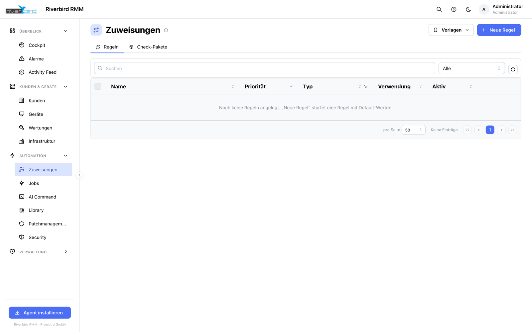Select the Regeln tab
The width and height of the screenshot is (532, 332).
(107, 47)
